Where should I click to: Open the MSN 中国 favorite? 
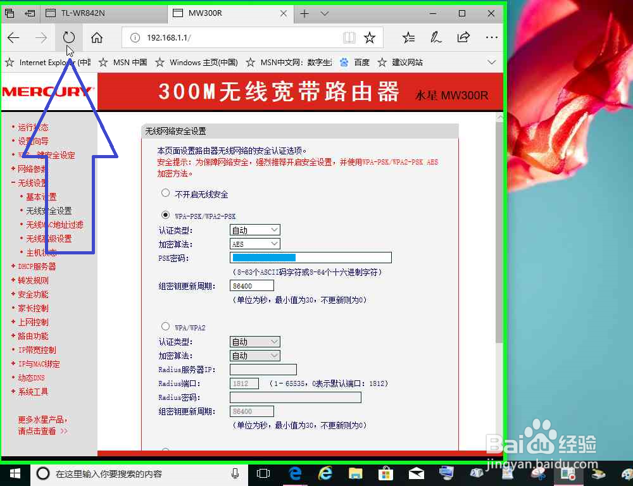123,63
